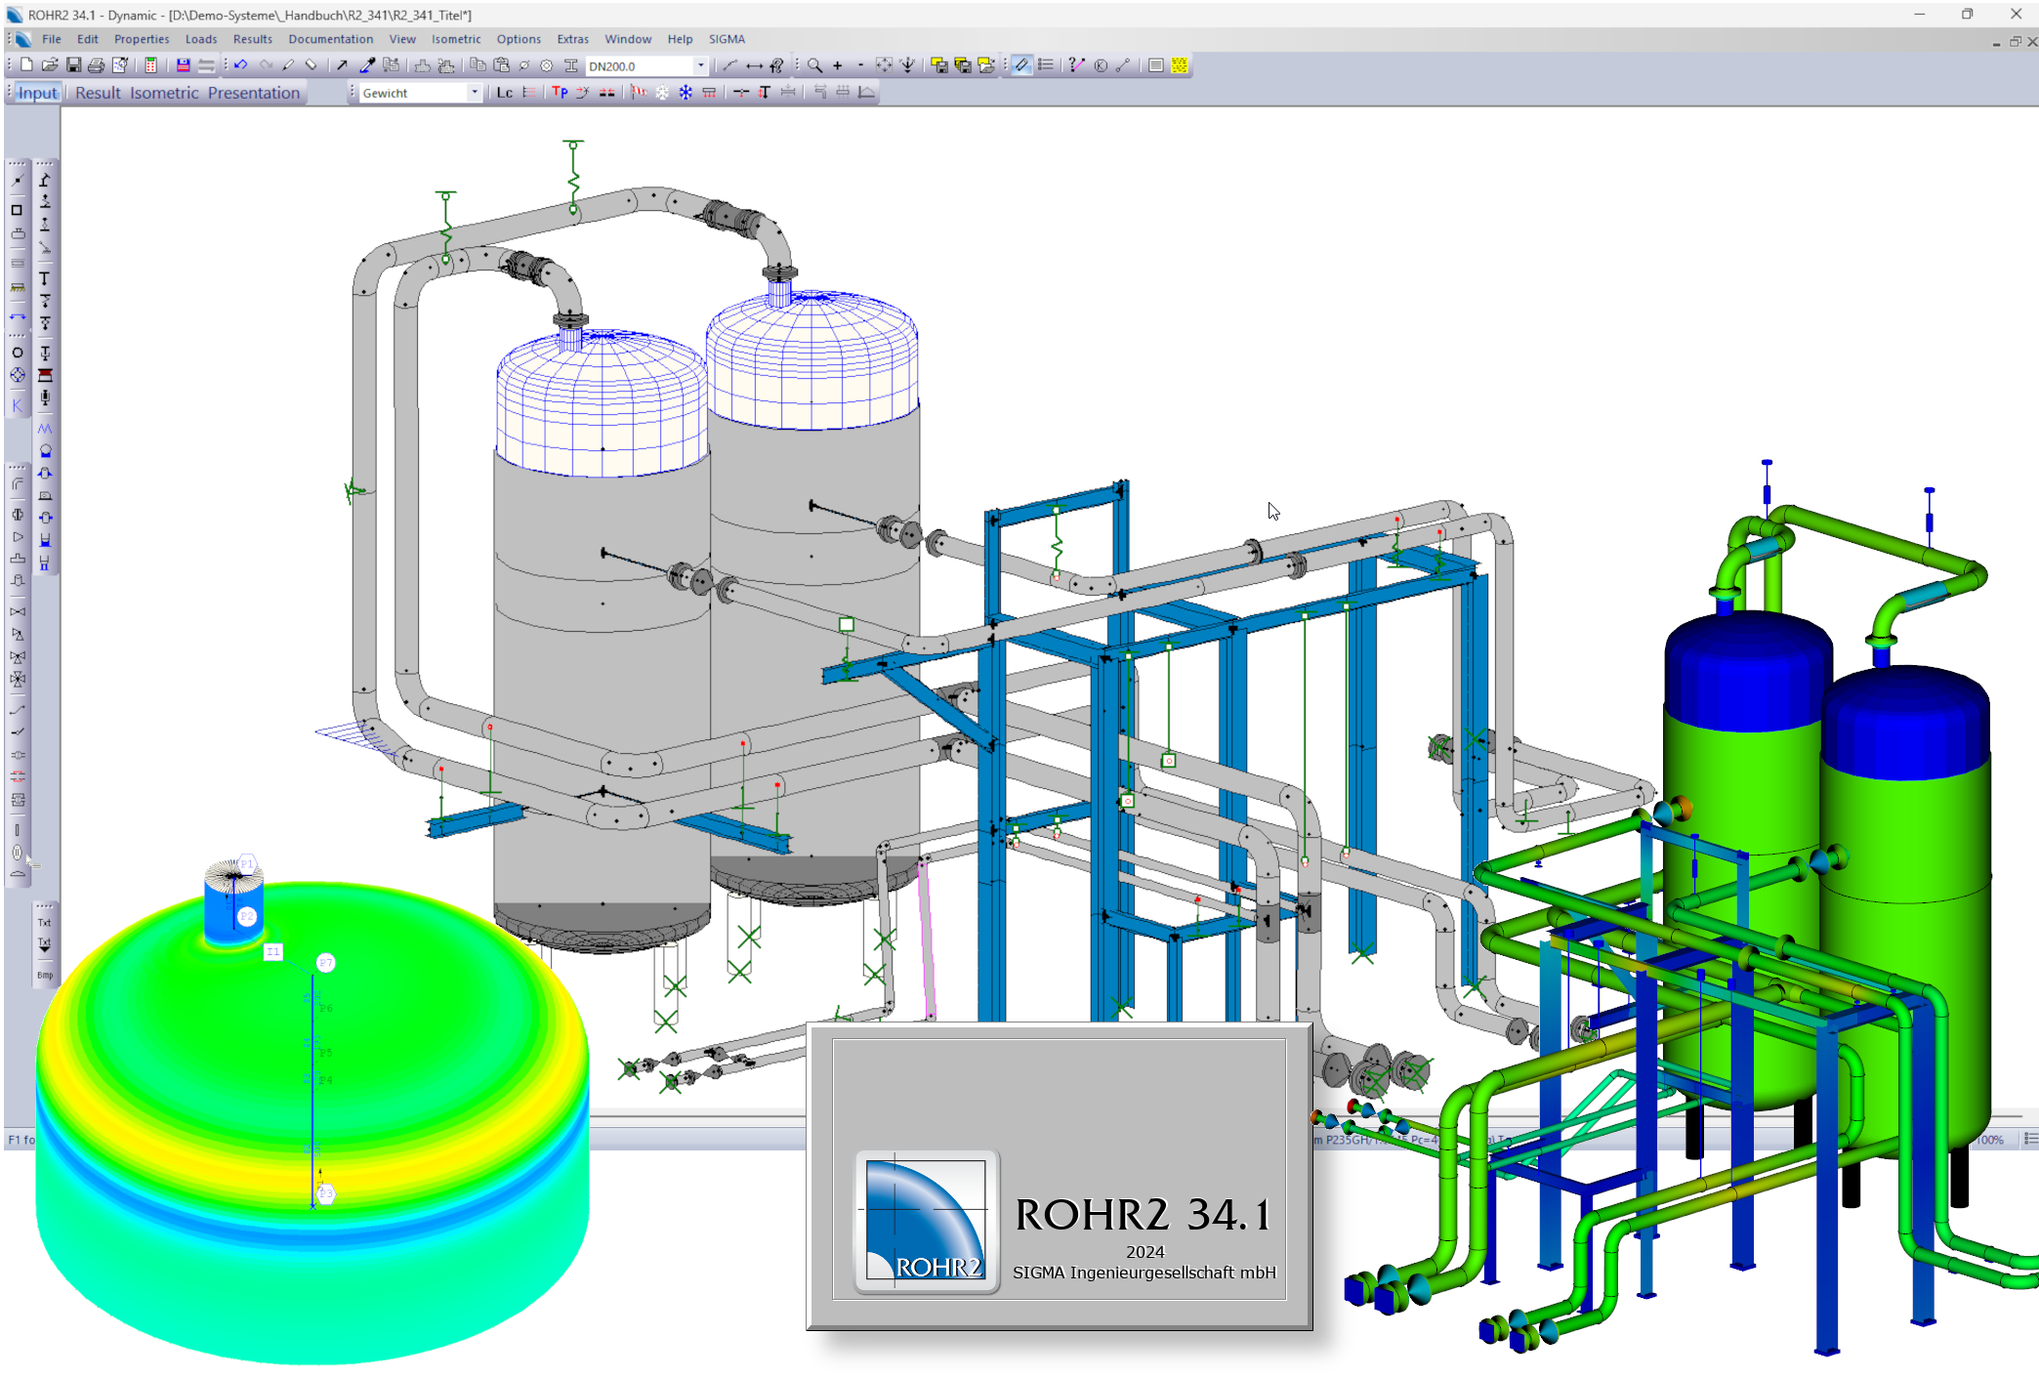This screenshot has width=2039, height=1377.
Task: Toggle the yellow dotted grid display button
Action: pos(1180,65)
